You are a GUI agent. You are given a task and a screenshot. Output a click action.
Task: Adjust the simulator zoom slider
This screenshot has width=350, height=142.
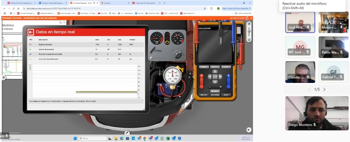point(249,31)
